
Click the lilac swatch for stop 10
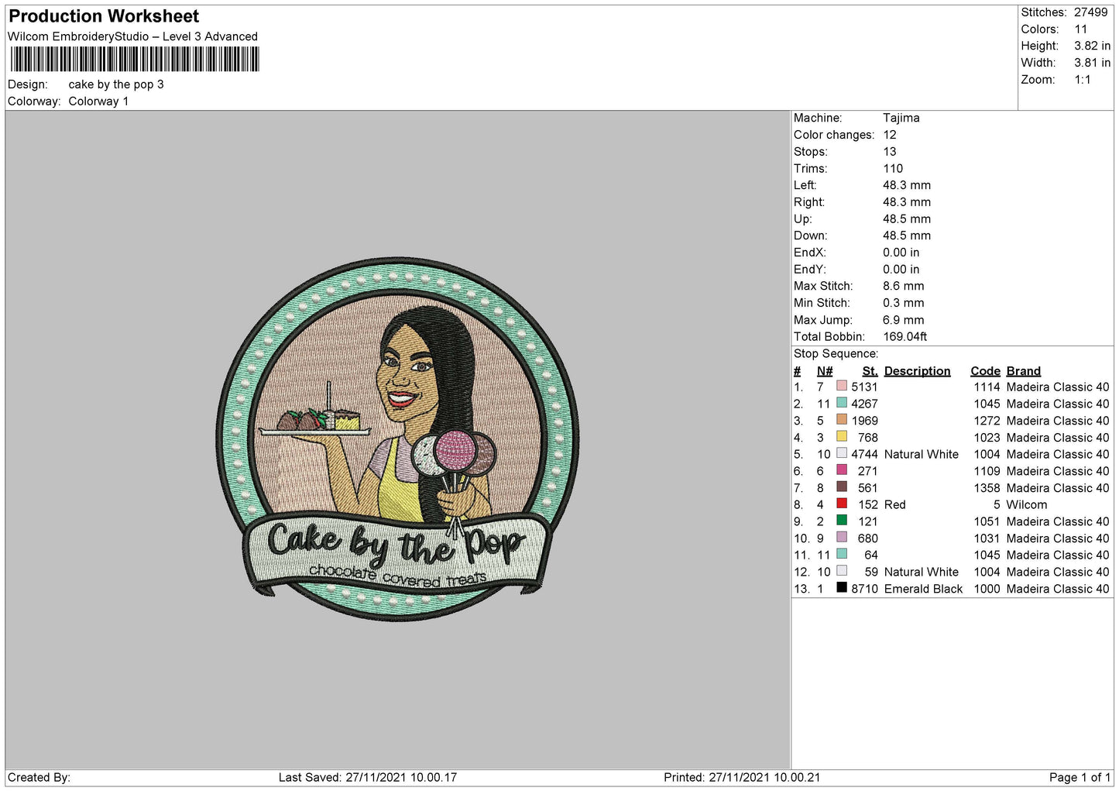(x=842, y=537)
